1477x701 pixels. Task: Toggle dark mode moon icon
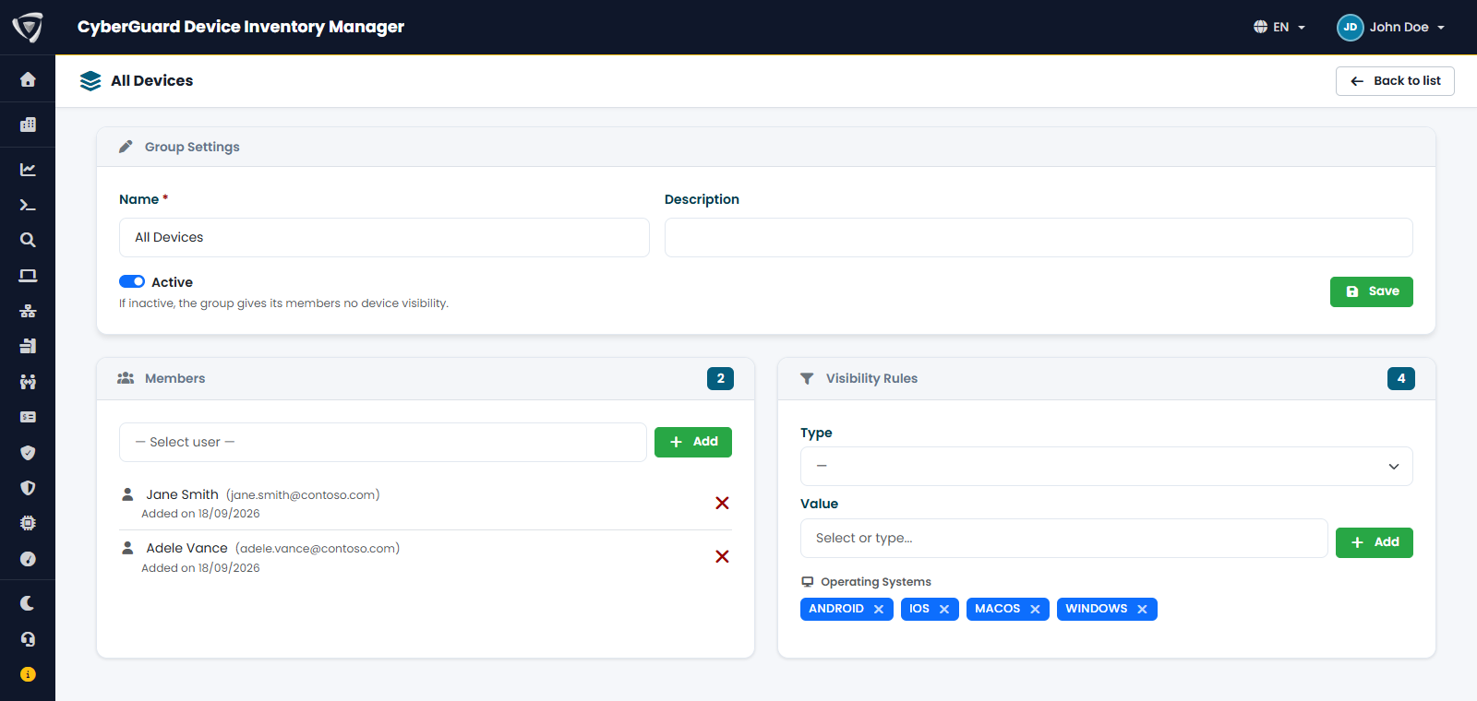coord(28,603)
